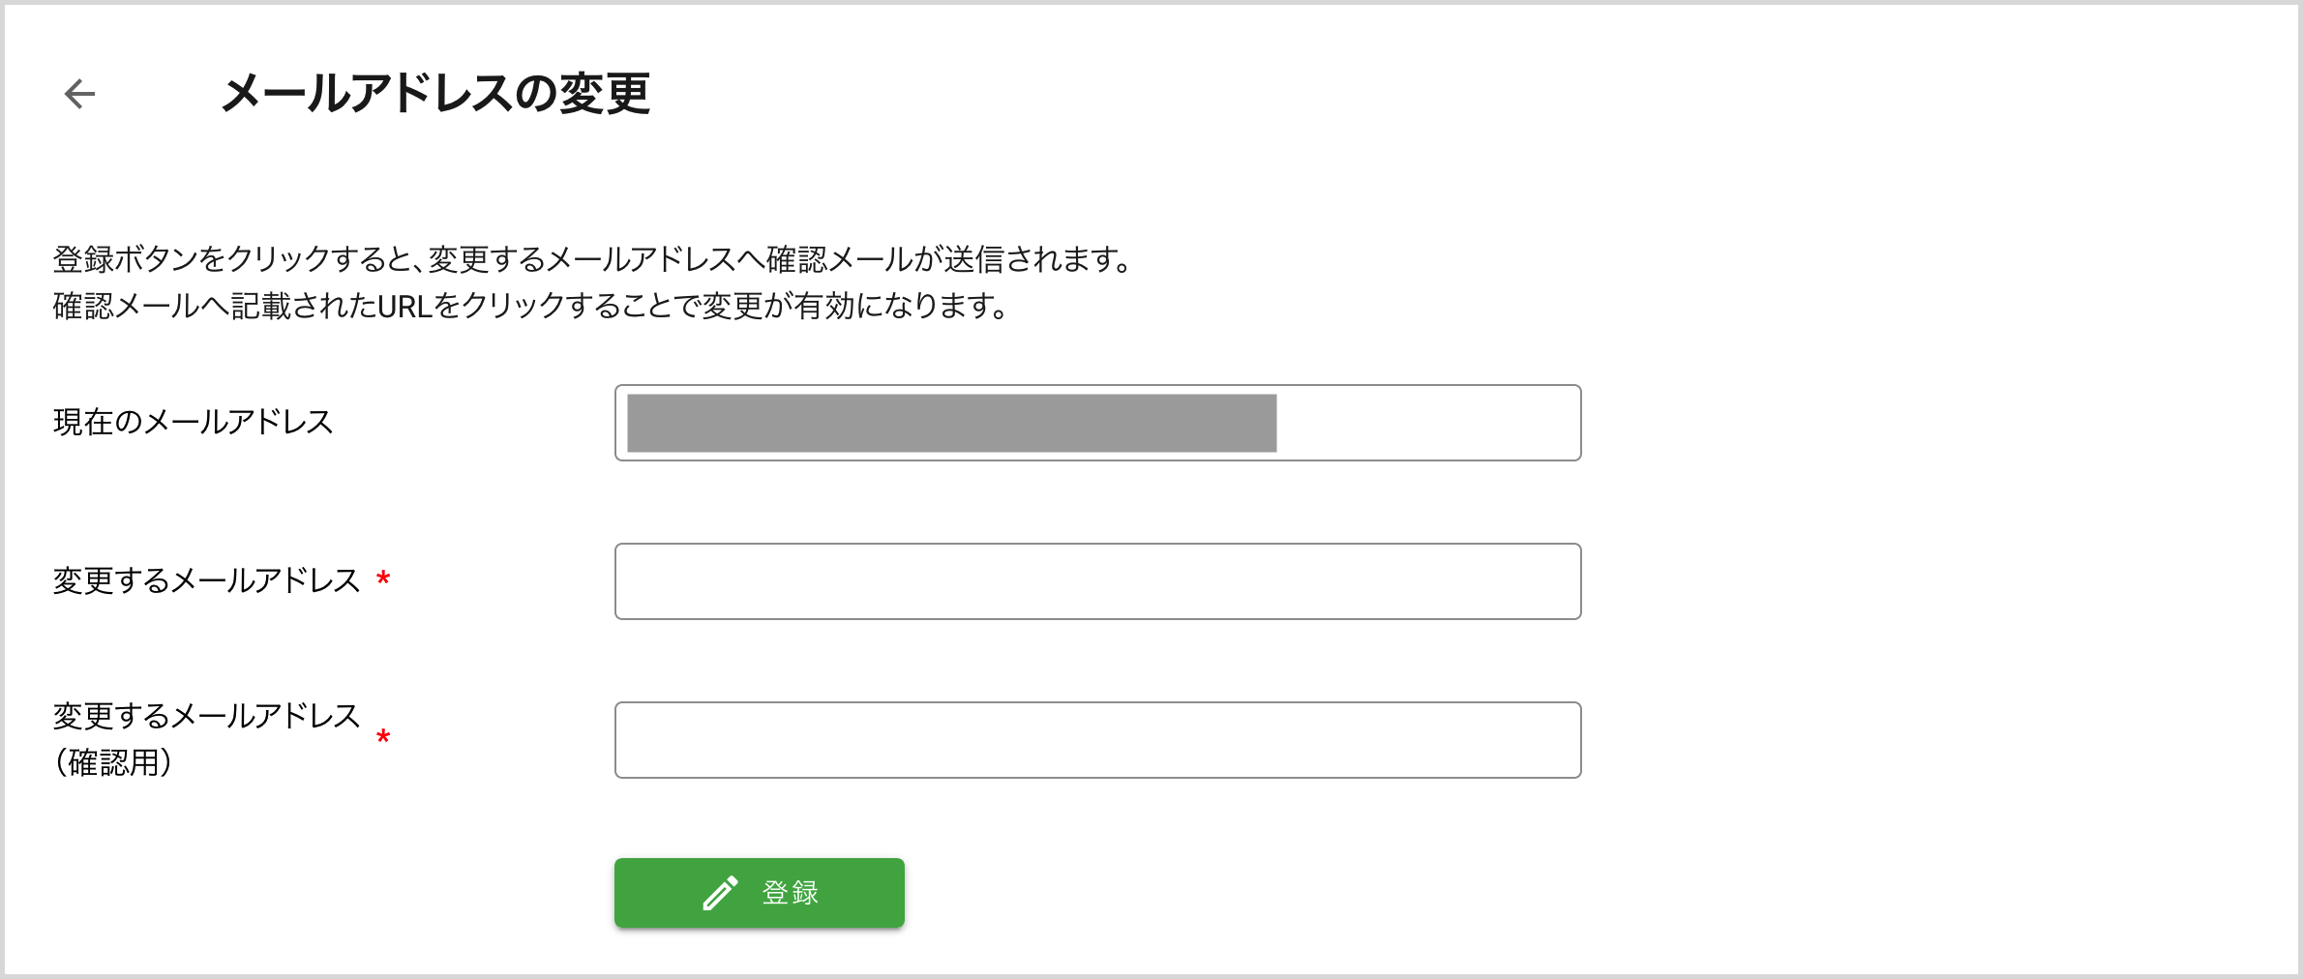The height and width of the screenshot is (979, 2303).
Task: Click the description line starting with 登録ボタン
Action: click(x=591, y=259)
